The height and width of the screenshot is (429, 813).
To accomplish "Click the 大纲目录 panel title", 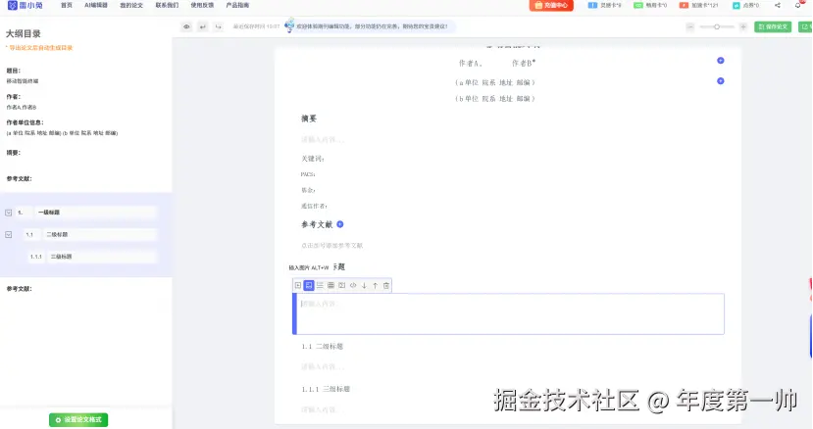I will (x=23, y=33).
